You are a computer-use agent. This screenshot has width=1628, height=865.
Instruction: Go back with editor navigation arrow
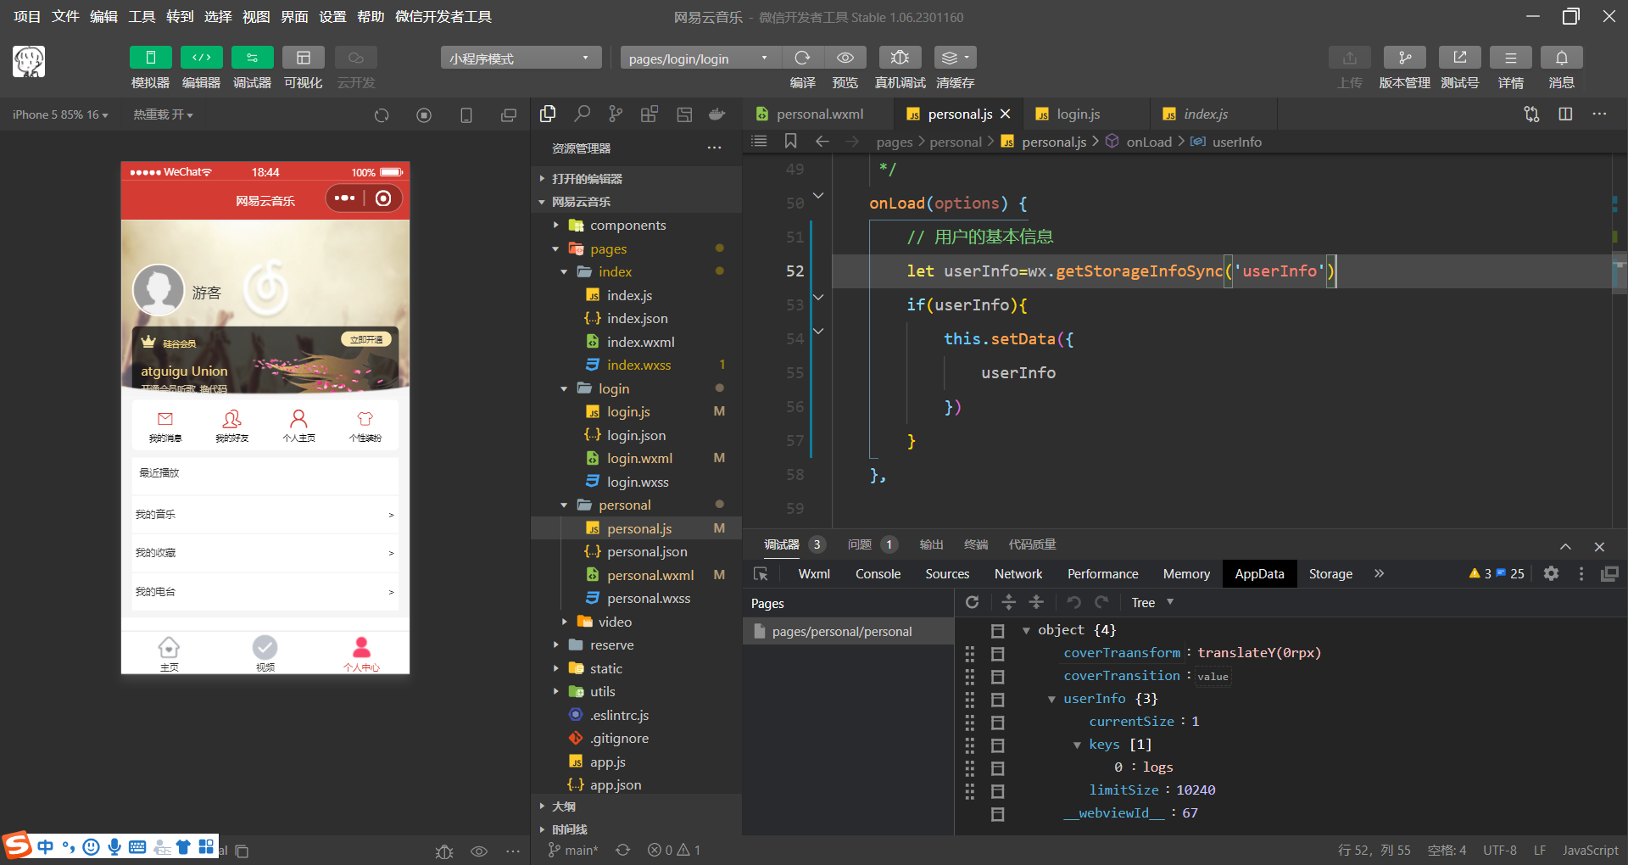[x=822, y=141]
